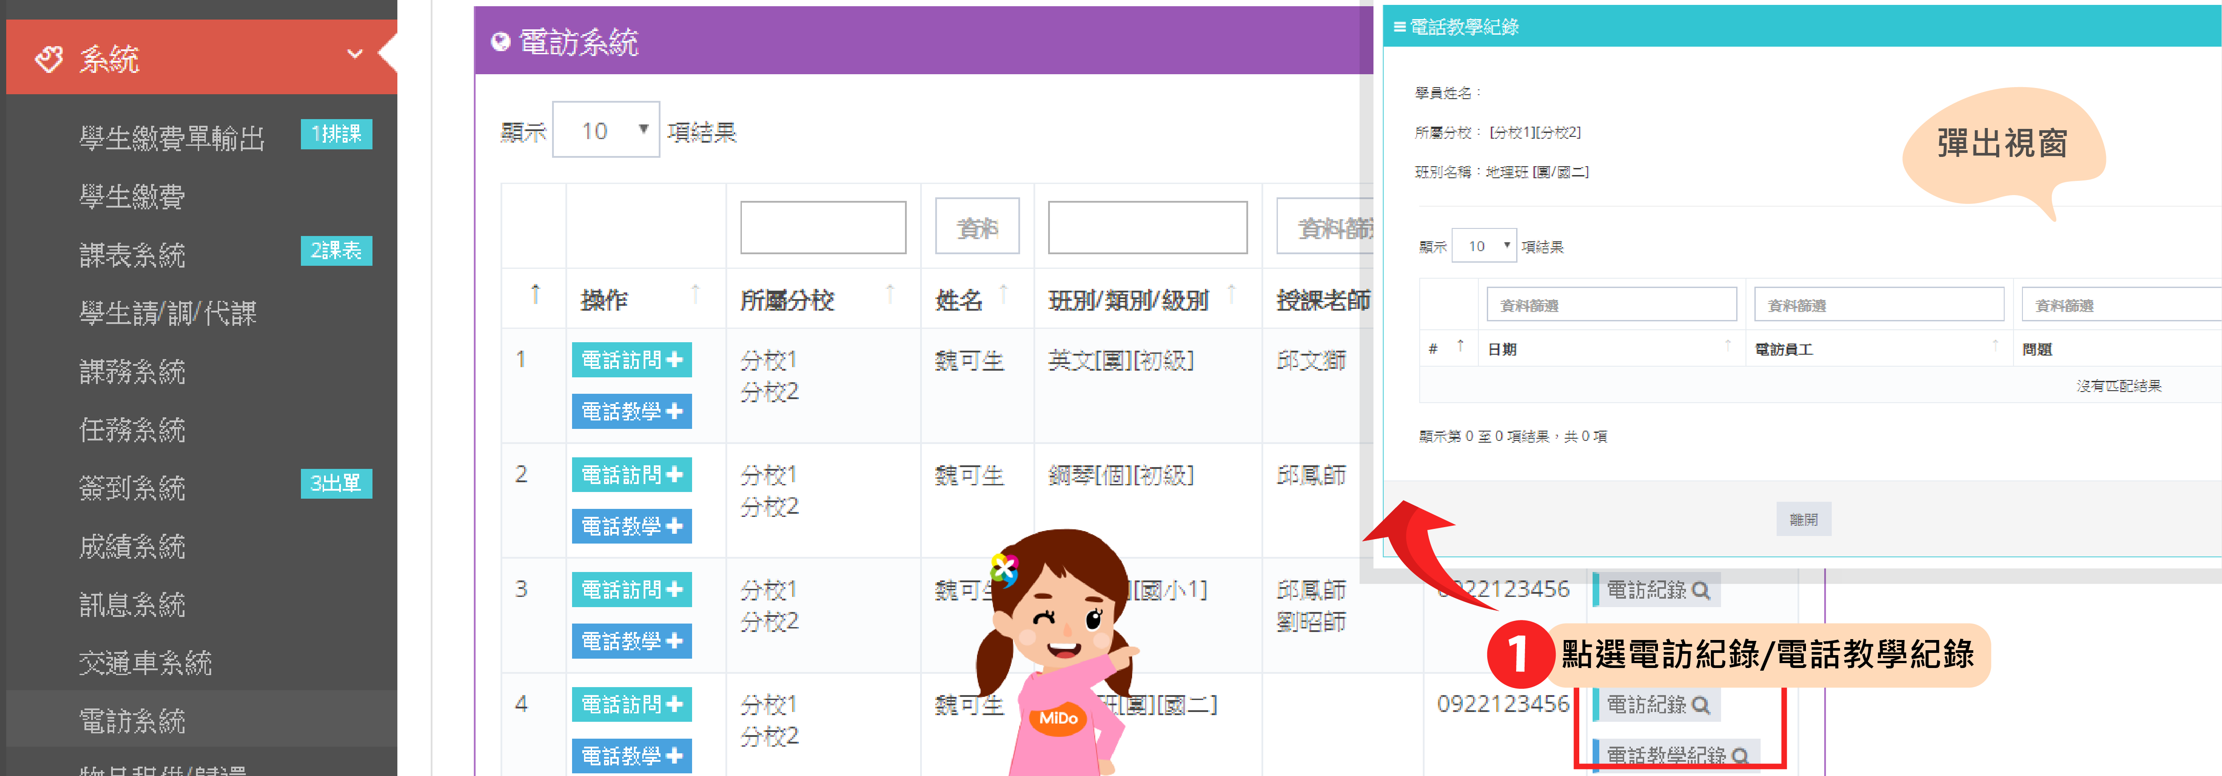Screen dimensions: 2222x776
Task: Click 電話訪問 plus button in row 1
Action: tap(632, 360)
